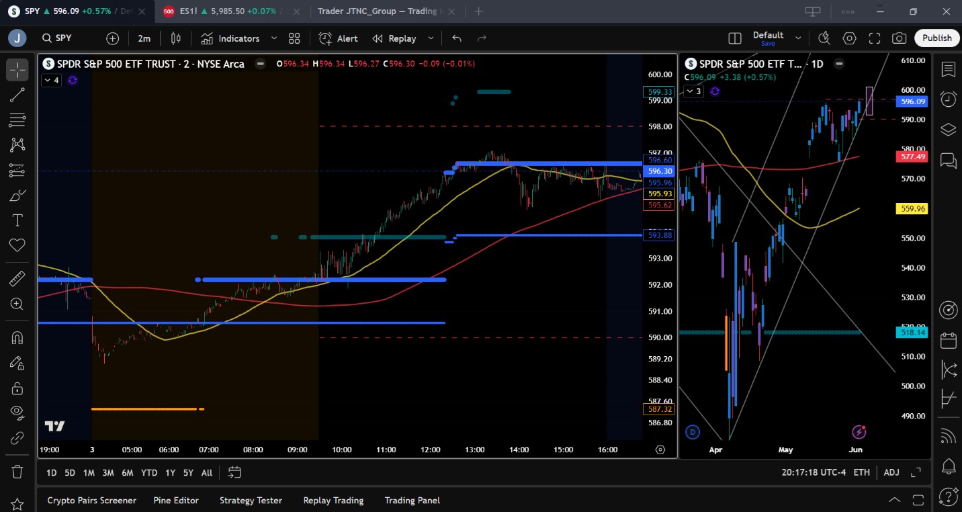Open quick search with the lightning magnifier
Image resolution: width=962 pixels, height=512 pixels.
tap(824, 38)
